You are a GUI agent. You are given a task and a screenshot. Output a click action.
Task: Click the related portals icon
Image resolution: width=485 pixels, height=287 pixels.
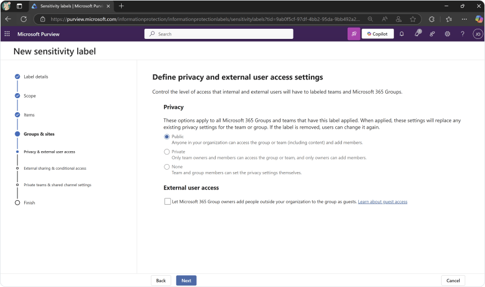432,34
